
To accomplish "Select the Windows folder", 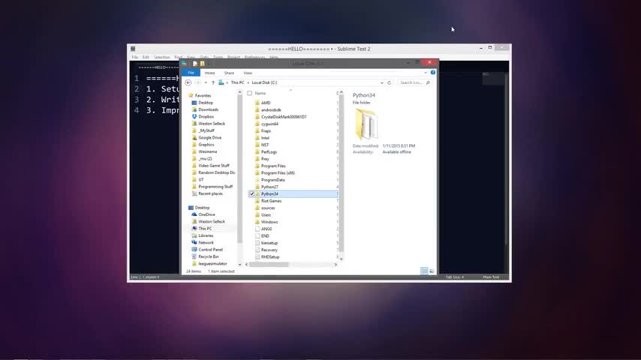I will 269,222.
